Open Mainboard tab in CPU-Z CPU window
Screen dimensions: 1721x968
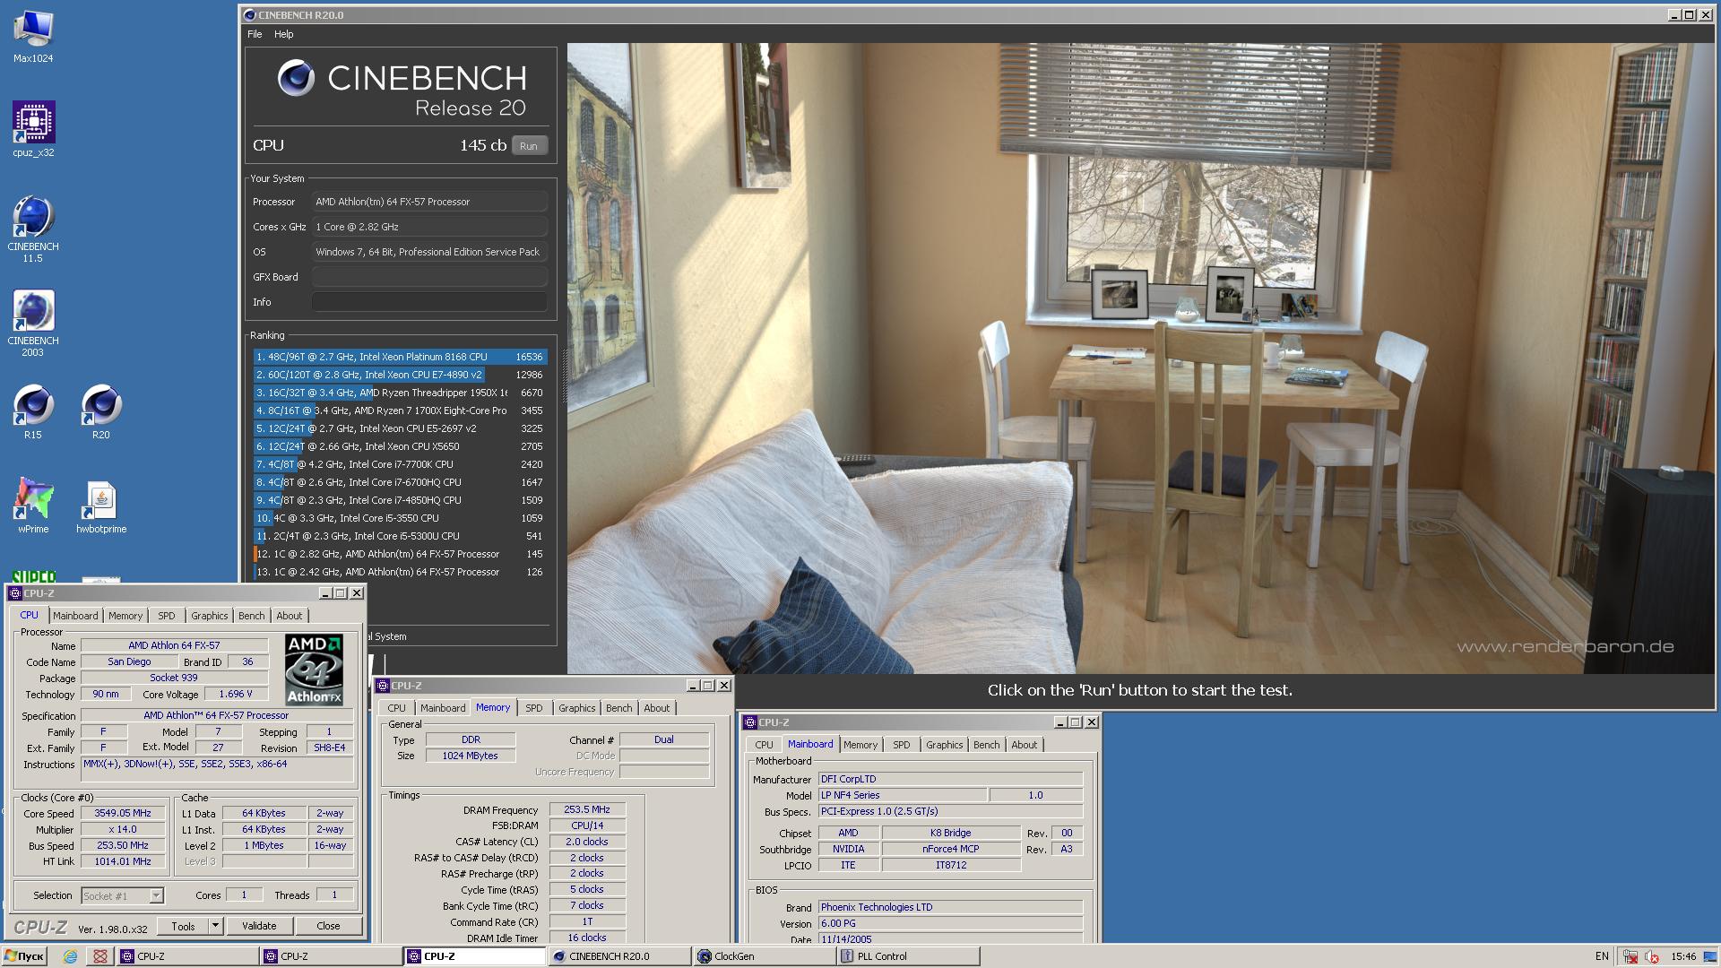pos(75,616)
